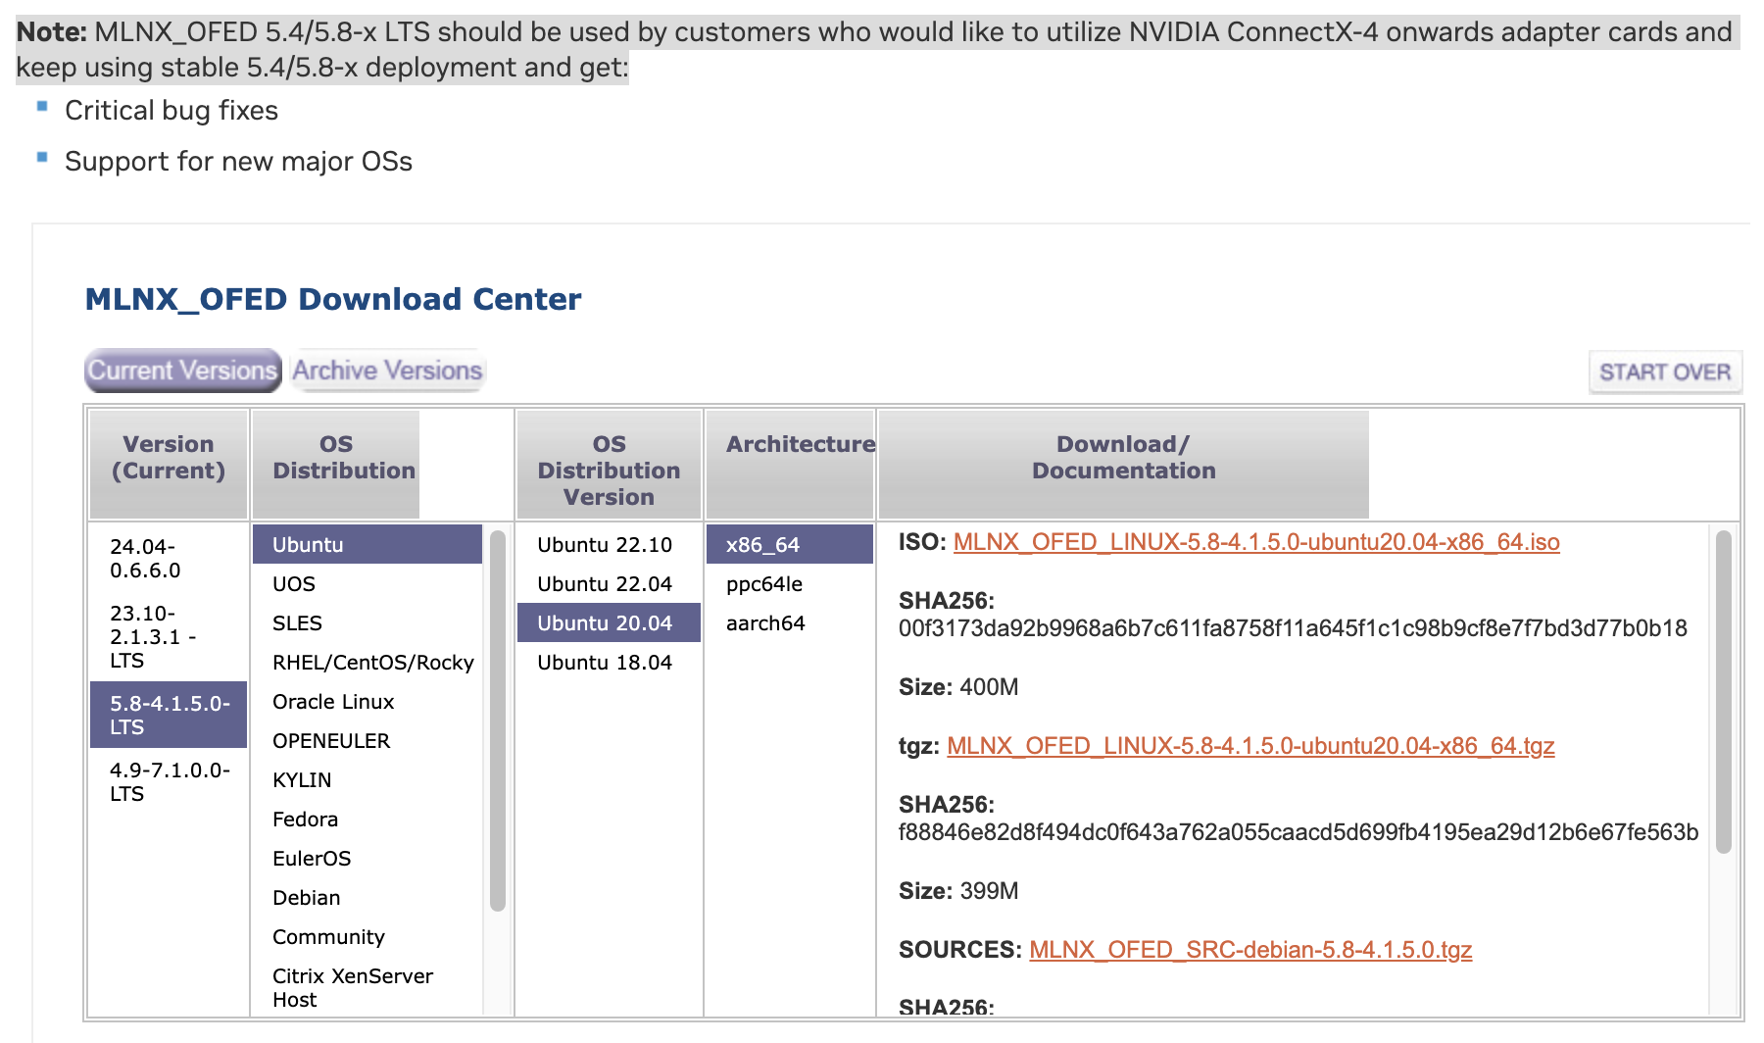This screenshot has height=1043, width=1764.
Task: Choose Community distribution
Action: click(367, 936)
